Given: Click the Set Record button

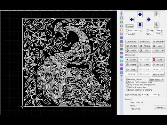Looking at the screenshot, I should coord(132,42).
